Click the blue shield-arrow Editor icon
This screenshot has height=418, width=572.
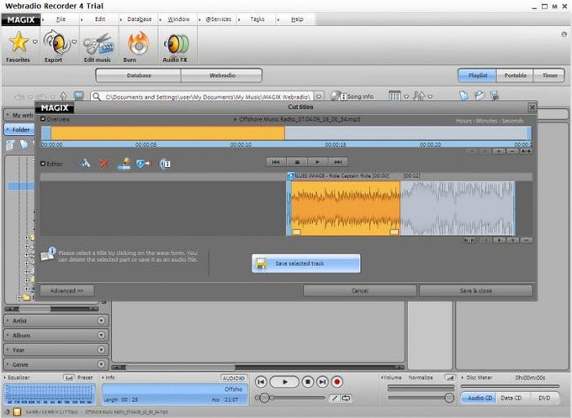click(x=144, y=164)
